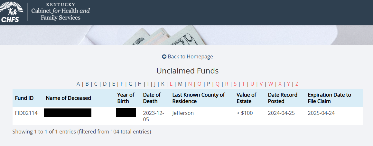This screenshot has width=373, height=146.
Task: Sort by Fund ID column header
Action: coord(24,98)
